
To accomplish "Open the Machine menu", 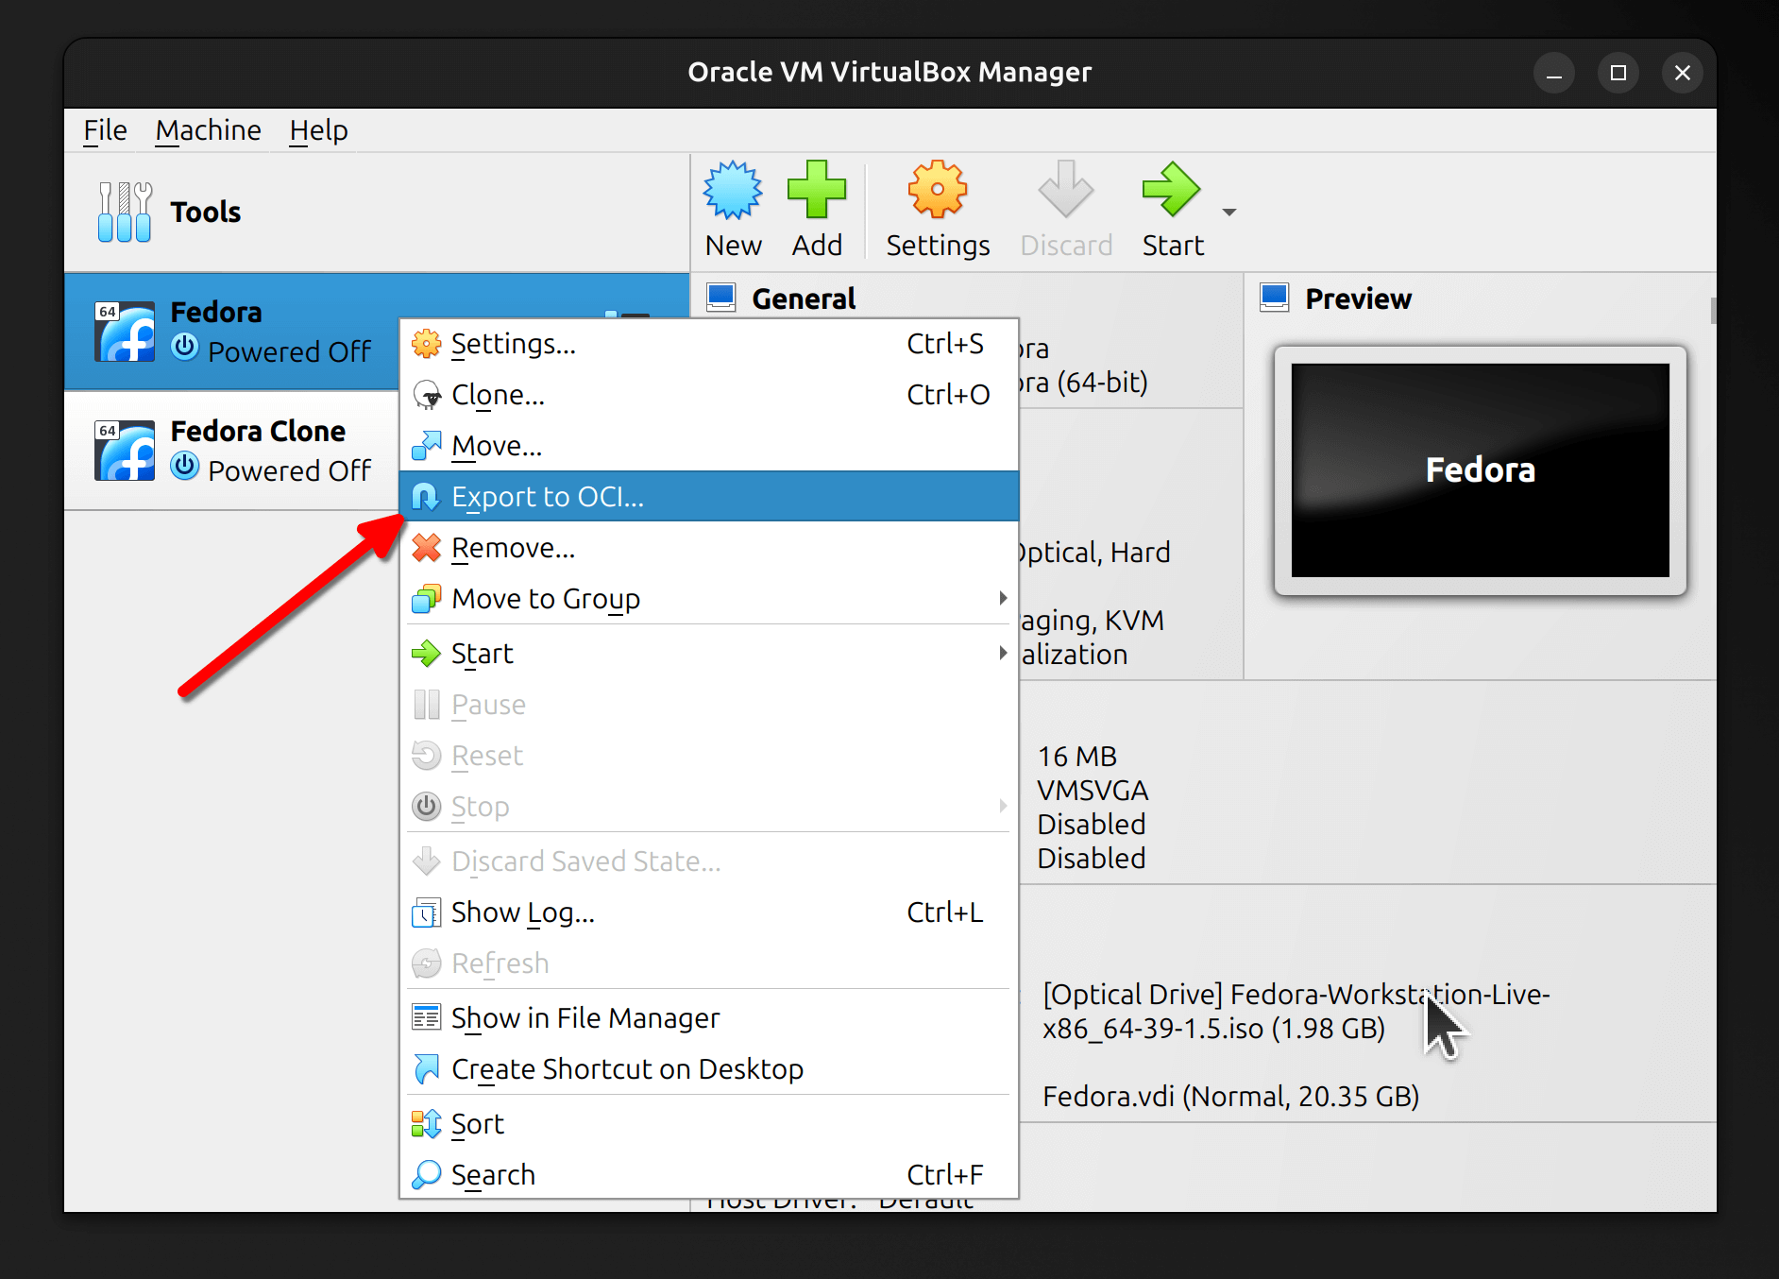I will pyautogui.click(x=208, y=130).
